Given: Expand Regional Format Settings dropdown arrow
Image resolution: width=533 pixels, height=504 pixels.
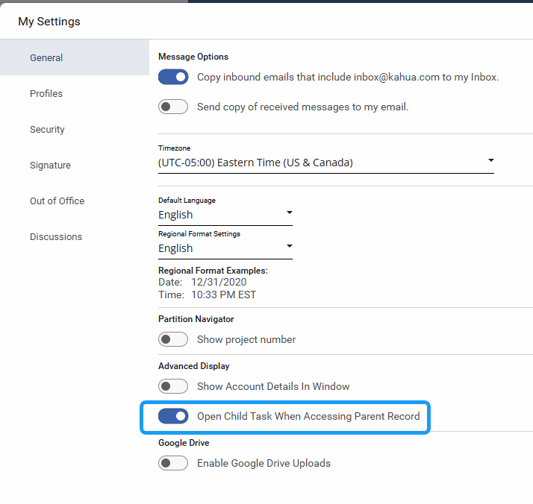Looking at the screenshot, I should click(290, 247).
